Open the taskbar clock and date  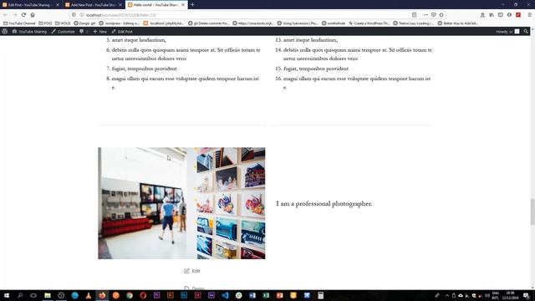click(x=510, y=295)
